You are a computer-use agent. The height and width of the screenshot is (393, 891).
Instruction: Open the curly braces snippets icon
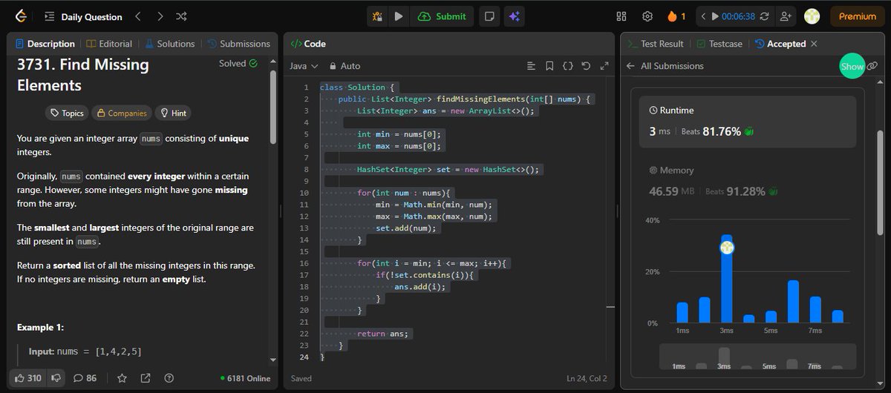click(568, 66)
